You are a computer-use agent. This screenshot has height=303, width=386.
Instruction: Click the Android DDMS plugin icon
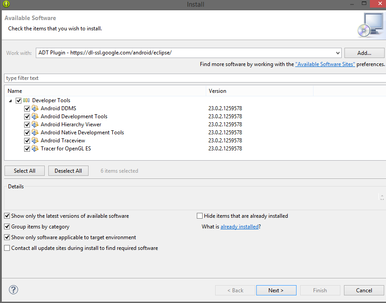[x=35, y=108]
